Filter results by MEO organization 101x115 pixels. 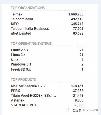click(x=15, y=24)
